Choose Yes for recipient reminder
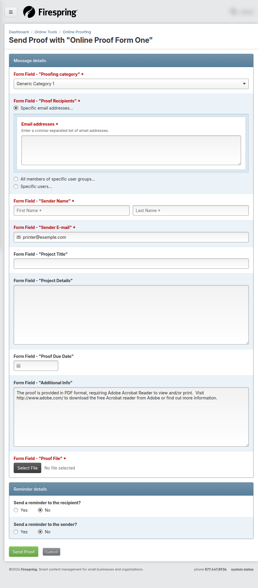The height and width of the screenshot is (588, 258). pos(16,510)
